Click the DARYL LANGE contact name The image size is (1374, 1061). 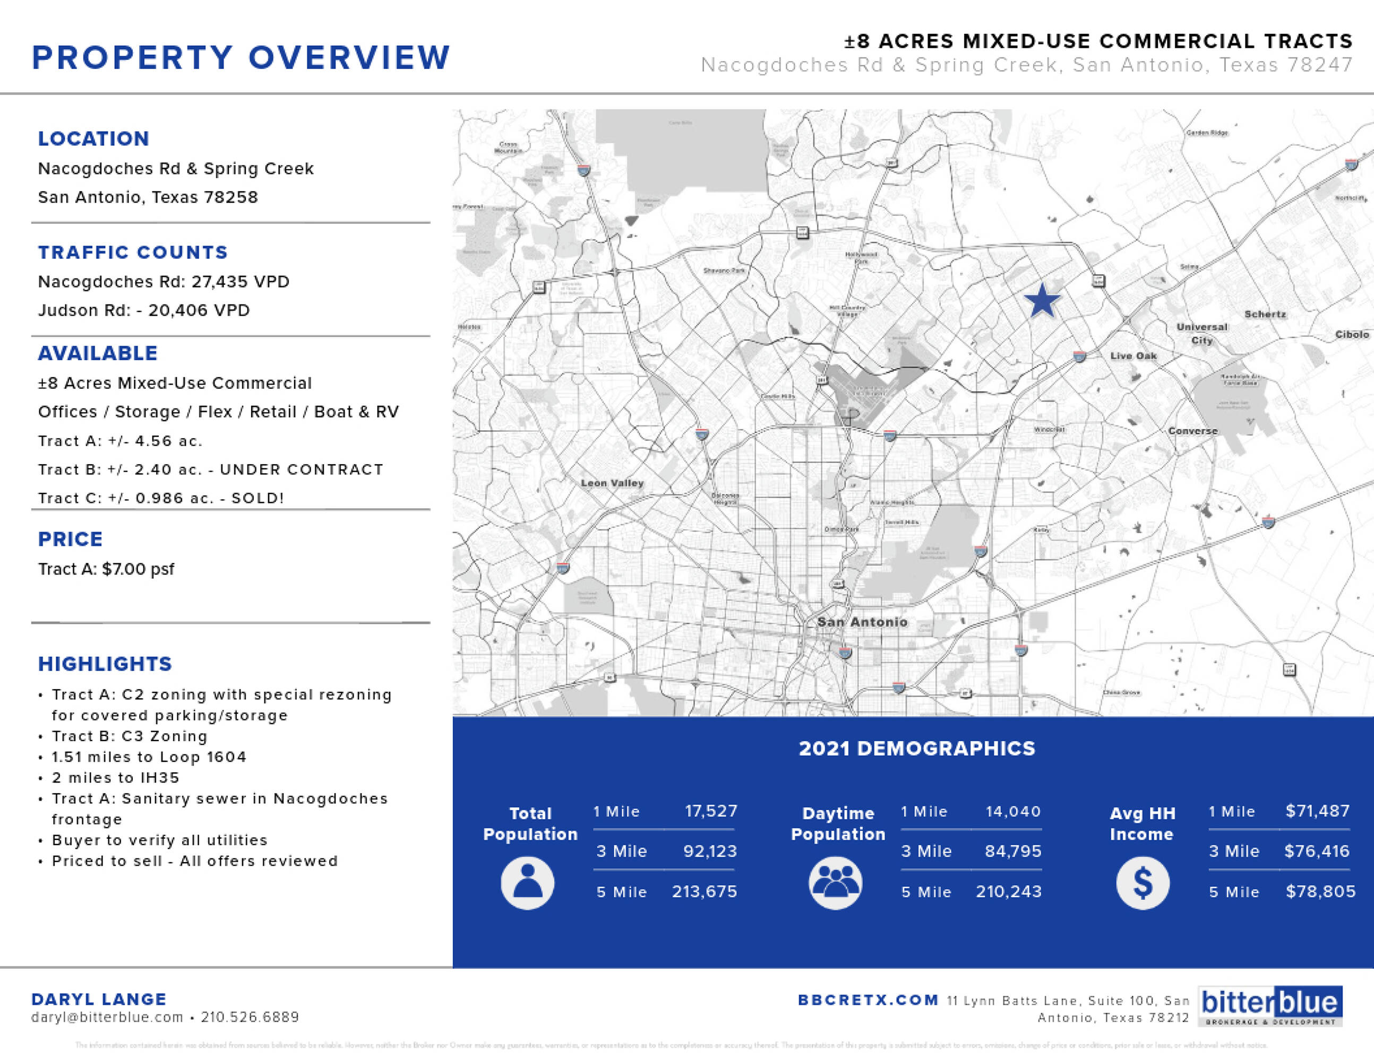point(99,999)
